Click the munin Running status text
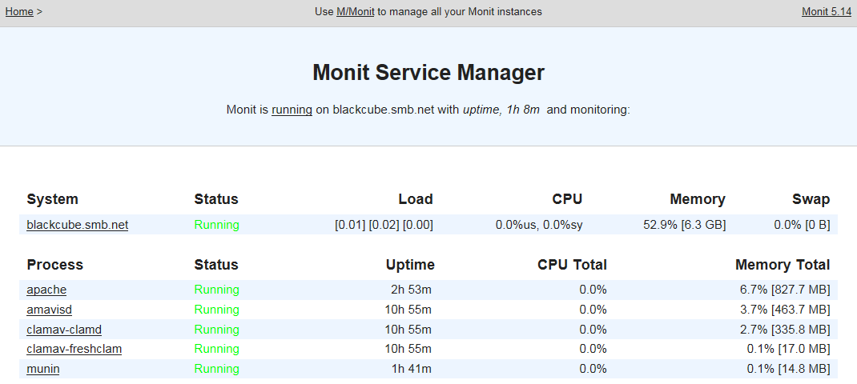Screen dimensions: 857x384 click(216, 369)
